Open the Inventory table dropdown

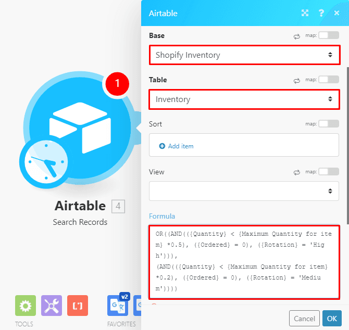tap(244, 99)
